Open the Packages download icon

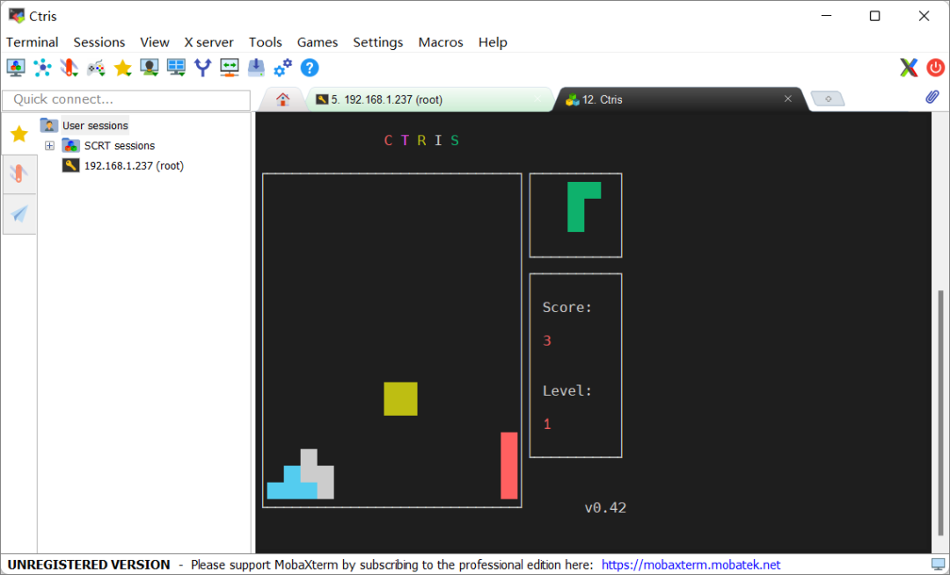[256, 68]
